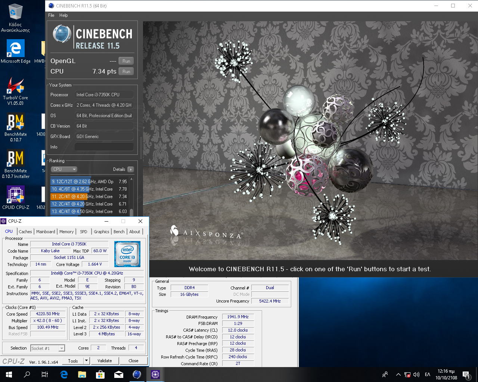The image size is (478, 382).
Task: Click the Core Voltage value 1.664 V
Action: point(95,264)
